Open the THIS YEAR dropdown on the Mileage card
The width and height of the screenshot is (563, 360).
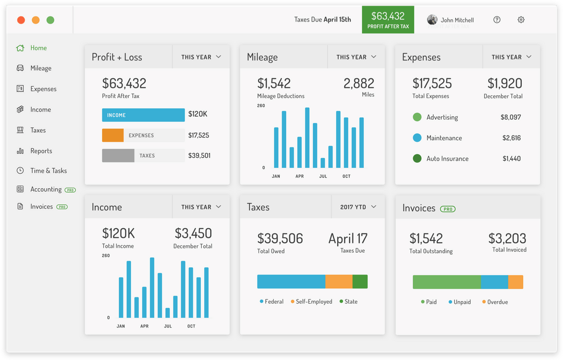click(x=356, y=57)
